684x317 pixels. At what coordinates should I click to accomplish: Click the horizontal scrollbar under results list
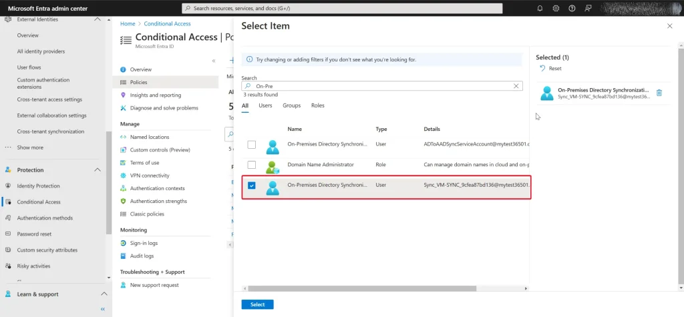[x=362, y=288]
